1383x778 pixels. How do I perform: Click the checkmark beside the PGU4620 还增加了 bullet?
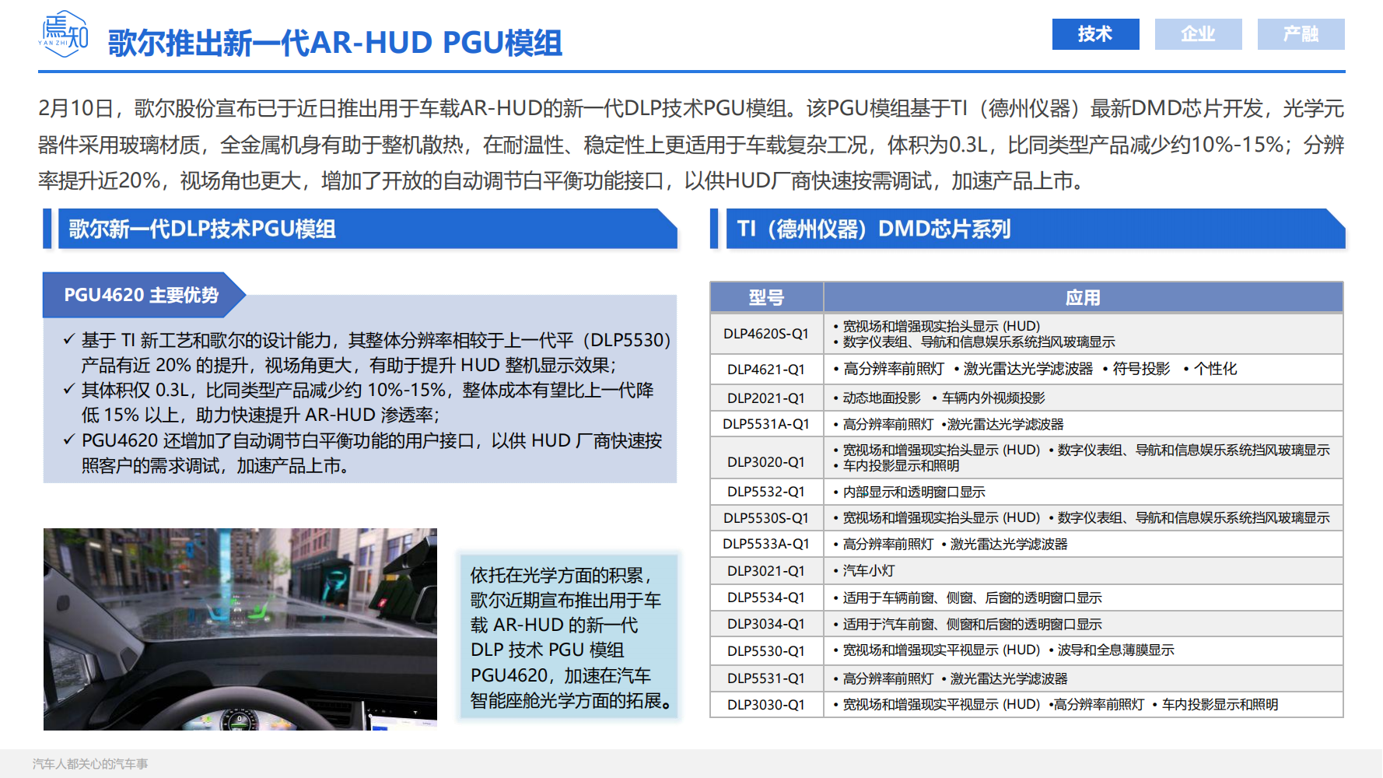pos(69,440)
